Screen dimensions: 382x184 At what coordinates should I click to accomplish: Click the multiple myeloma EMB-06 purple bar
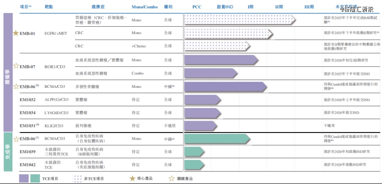coord(226,87)
